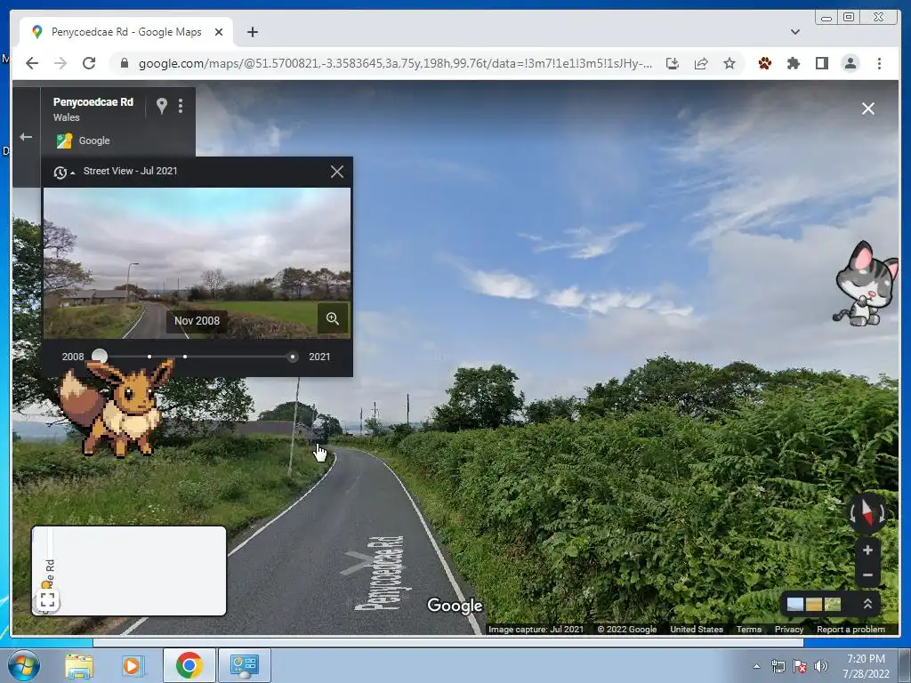Image resolution: width=911 pixels, height=683 pixels.
Task: Close the Street View time panel
Action: click(337, 172)
